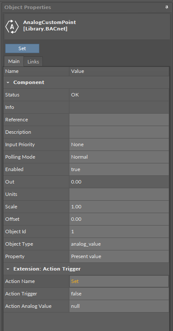Screen dimensions: 173x331
Task: Switch to the Links tab
Action: point(33,62)
